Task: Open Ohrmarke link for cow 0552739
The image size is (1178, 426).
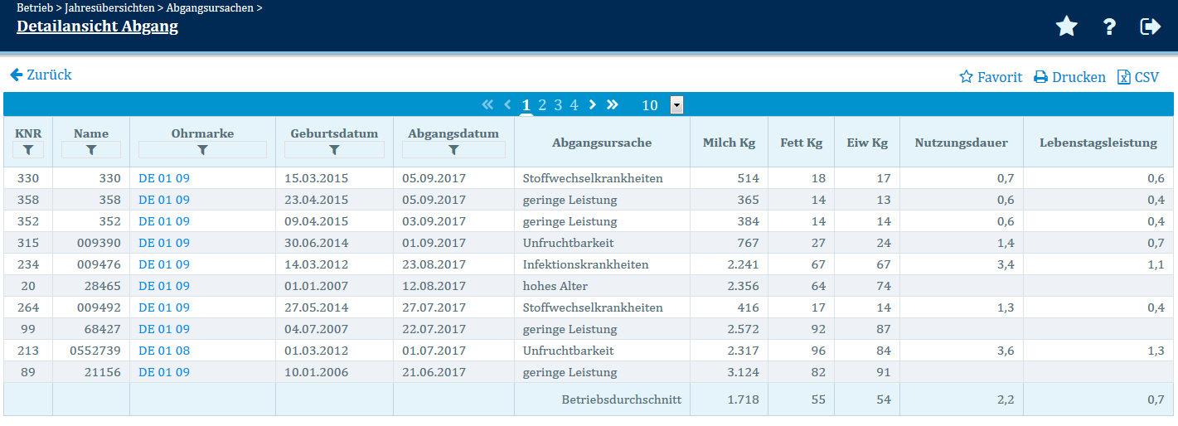Action: click(164, 351)
